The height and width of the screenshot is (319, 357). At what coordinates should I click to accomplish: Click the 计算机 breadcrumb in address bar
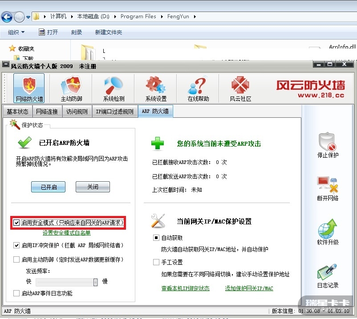[x=58, y=16]
